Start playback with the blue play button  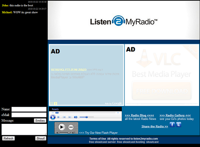tap(53, 117)
